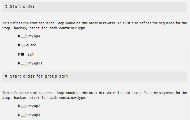The image size is (190, 120).
Task: Open the sql1 group entry
Action: (x=31, y=54)
